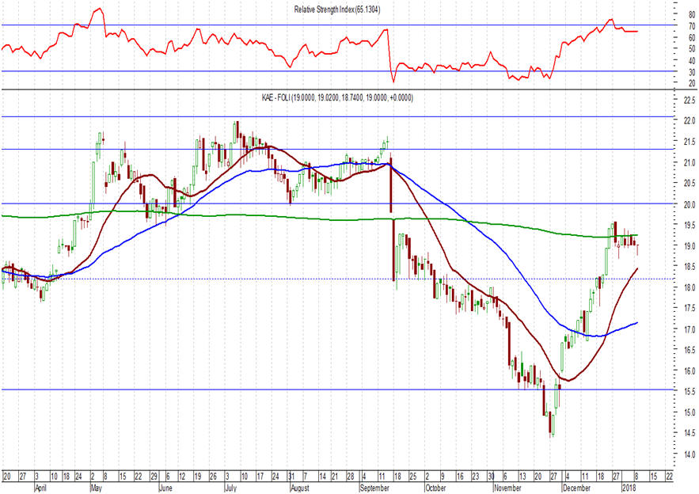Pick the April month label
Image resolution: width=699 pixels, height=494 pixels.
point(40,488)
